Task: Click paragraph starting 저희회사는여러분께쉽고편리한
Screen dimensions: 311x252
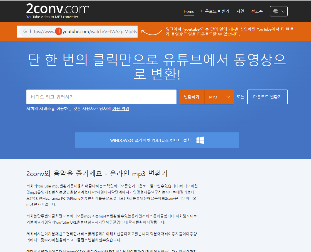Action: click(x=111, y=237)
